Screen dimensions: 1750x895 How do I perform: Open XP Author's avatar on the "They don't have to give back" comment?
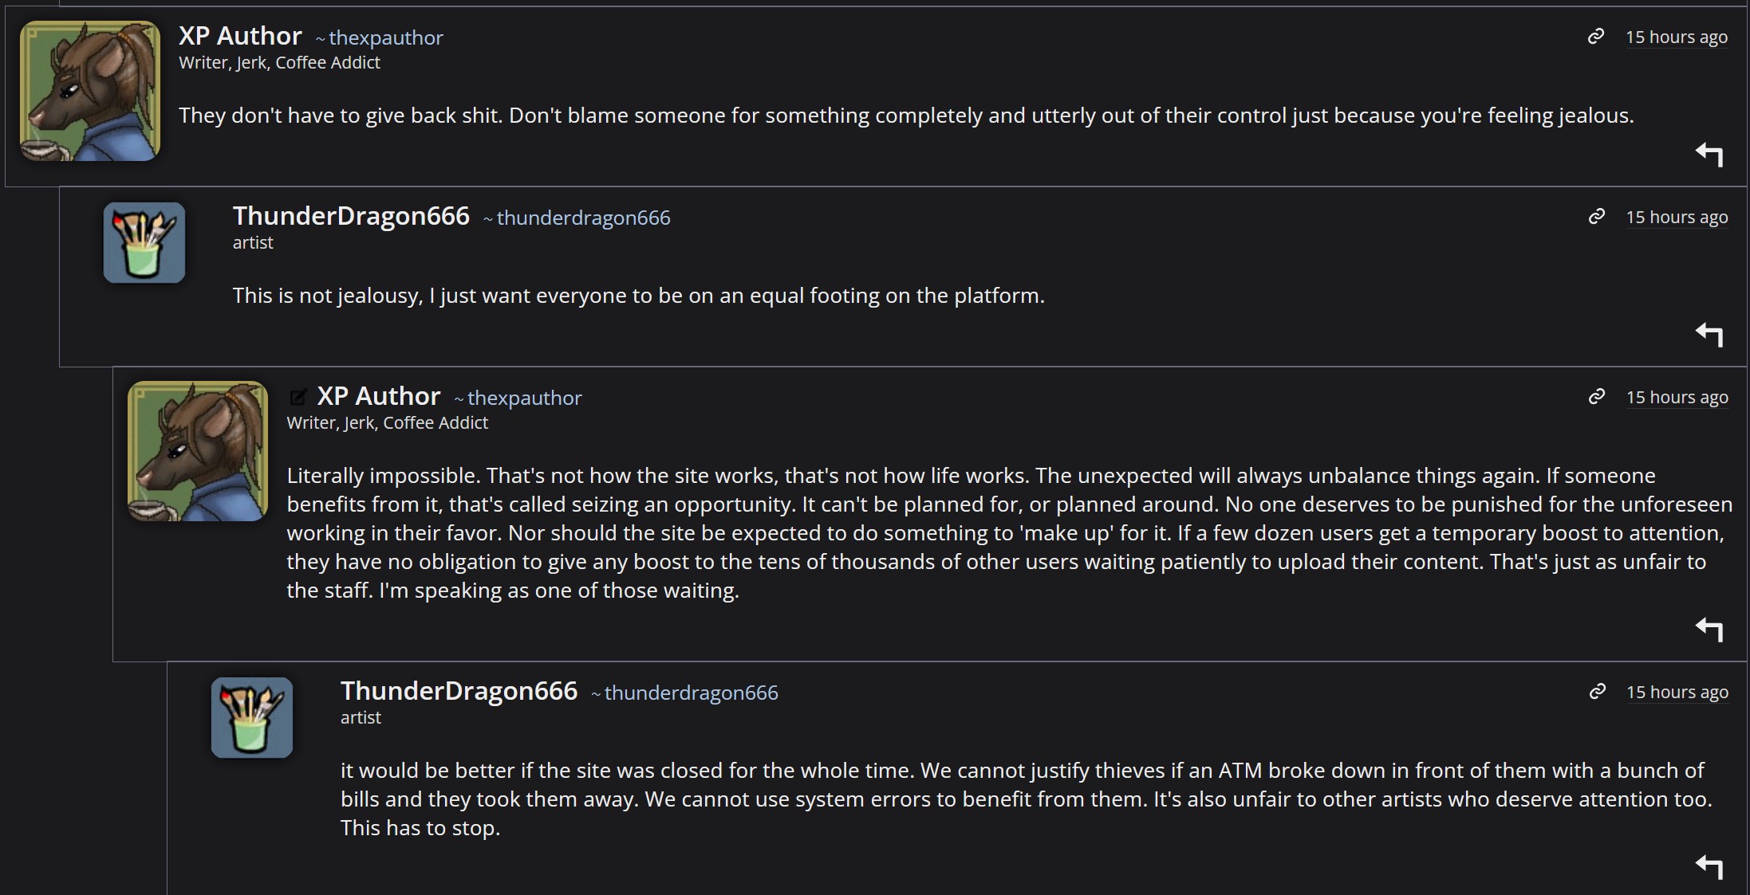pos(90,91)
